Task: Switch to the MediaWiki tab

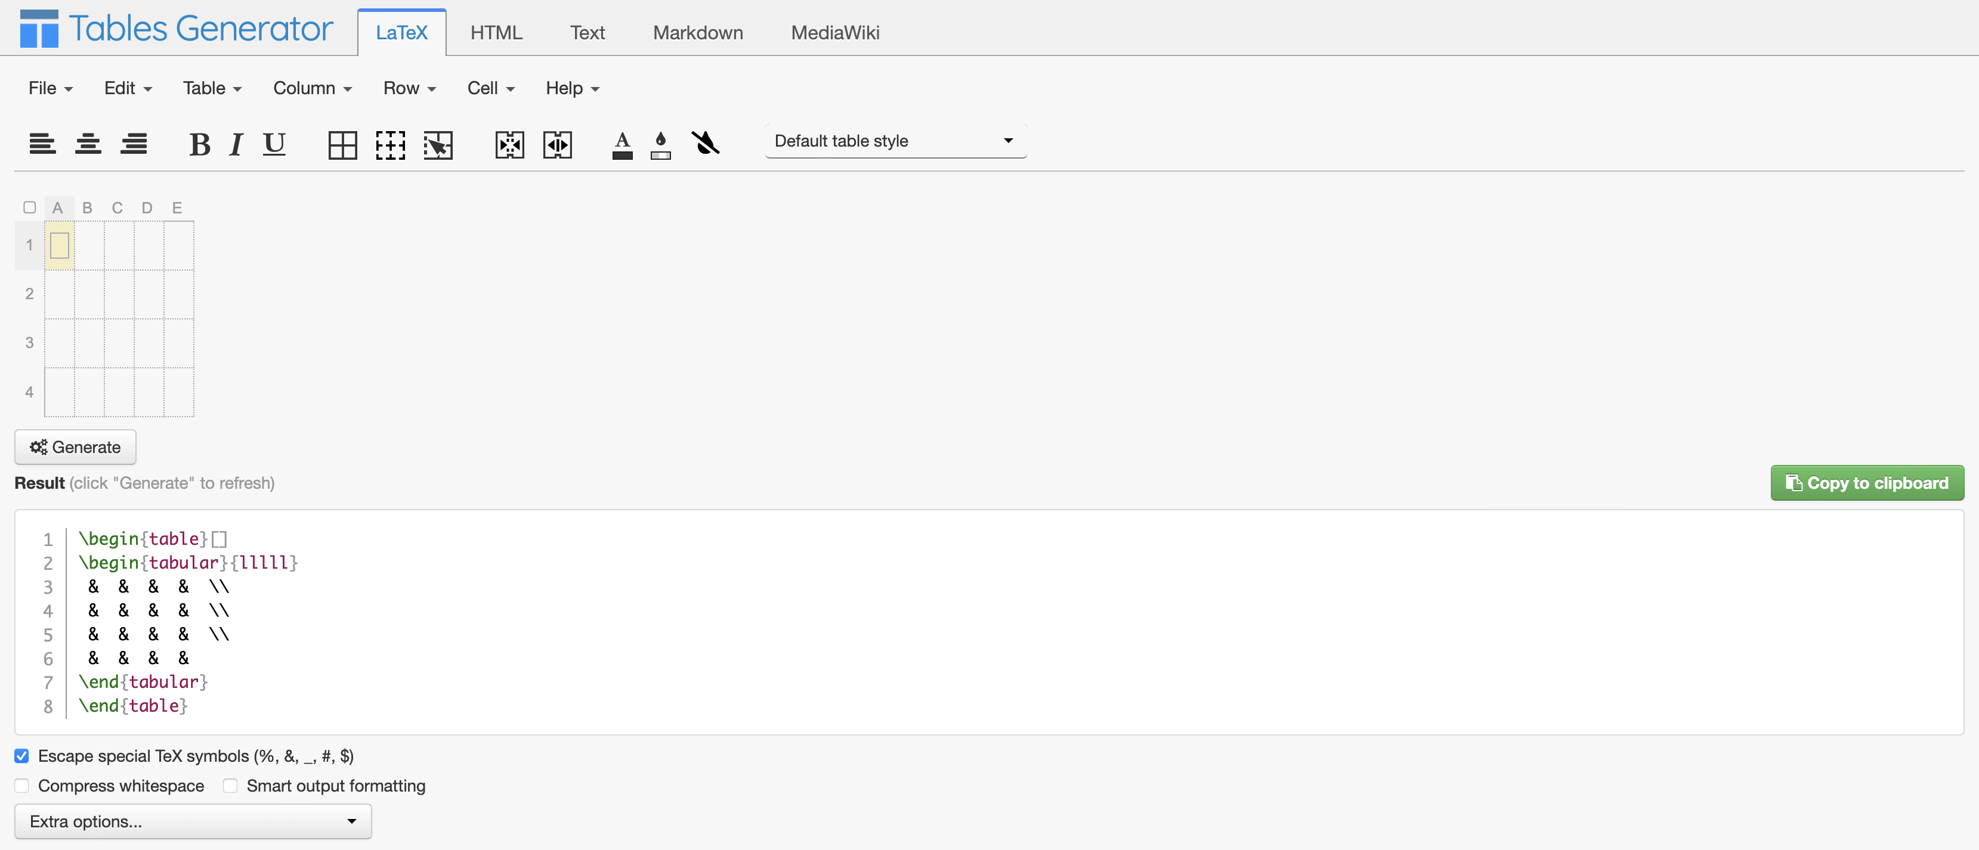Action: (x=835, y=32)
